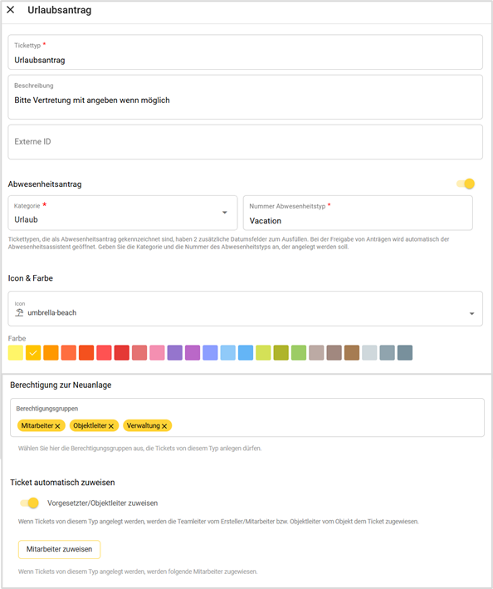Viewport: 493px width, 589px height.
Task: Click the umbrella-beach icon symbol
Action: 19,312
